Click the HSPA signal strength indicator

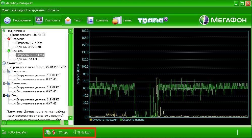(x=4, y=132)
